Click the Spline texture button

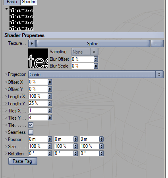[x=93, y=43]
